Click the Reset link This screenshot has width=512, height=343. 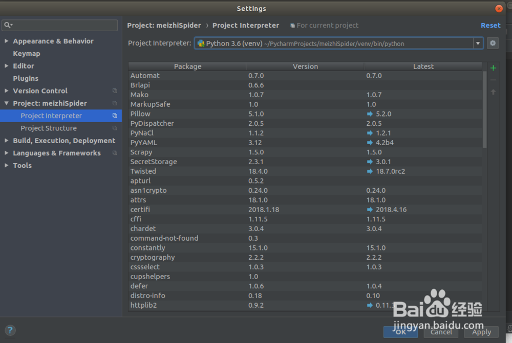click(490, 26)
